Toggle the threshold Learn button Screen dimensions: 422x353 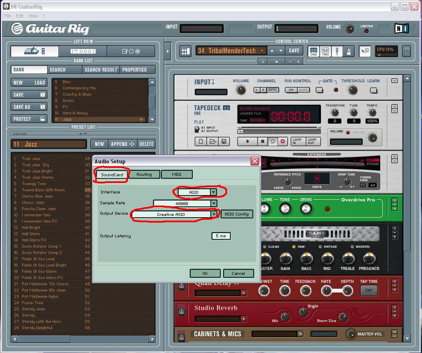coord(374,91)
